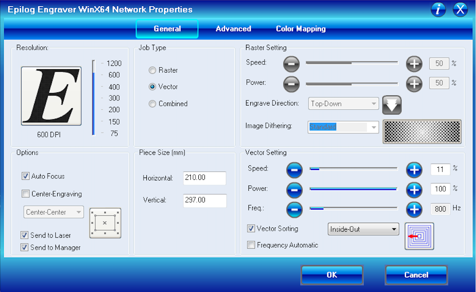Increase Vector Power with plus button
Image resolution: width=476 pixels, height=292 pixels.
pos(414,190)
